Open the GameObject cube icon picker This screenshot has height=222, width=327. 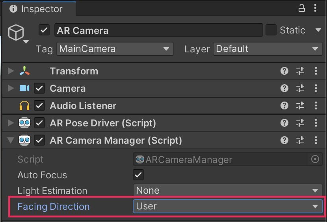[x=18, y=34]
